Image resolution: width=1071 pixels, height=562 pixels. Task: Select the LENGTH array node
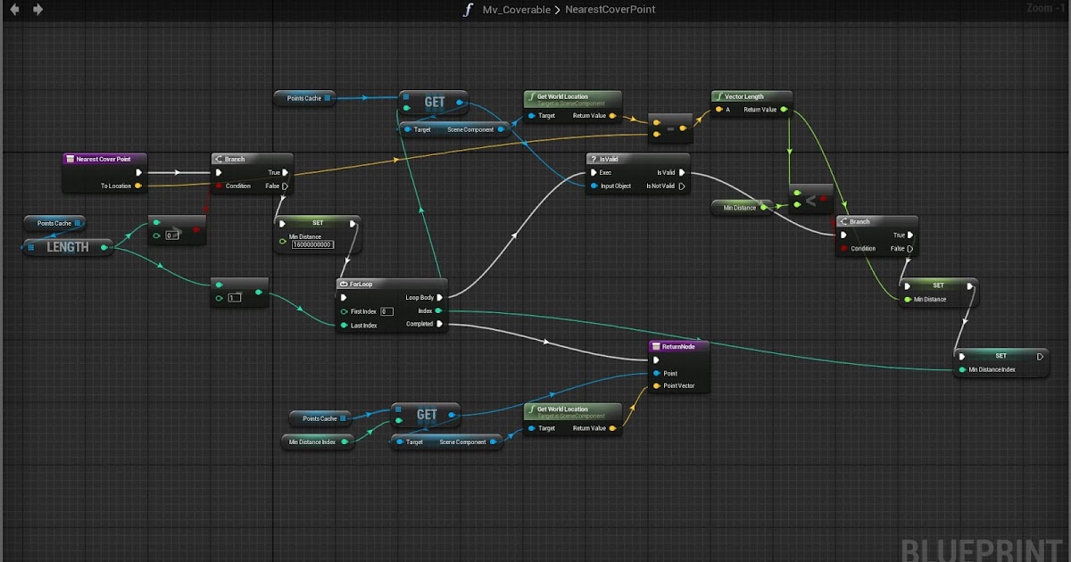[67, 247]
